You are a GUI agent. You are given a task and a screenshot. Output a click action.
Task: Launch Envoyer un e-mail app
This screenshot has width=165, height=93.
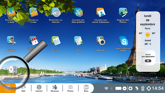(x=34, y=12)
